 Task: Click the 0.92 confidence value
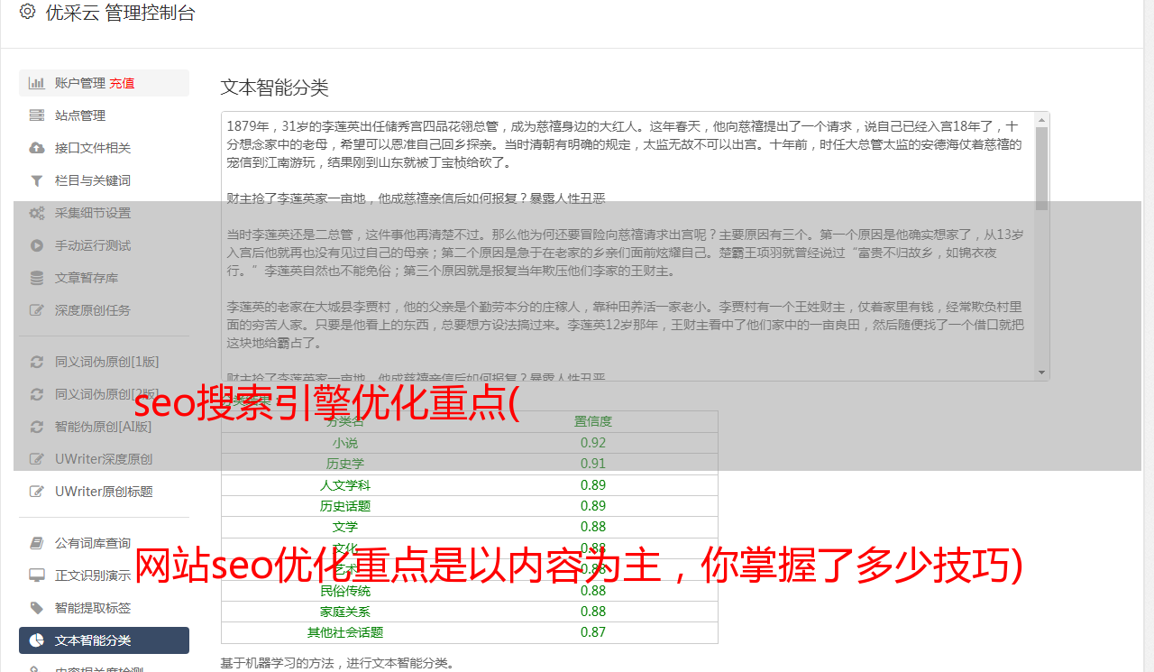pos(593,443)
